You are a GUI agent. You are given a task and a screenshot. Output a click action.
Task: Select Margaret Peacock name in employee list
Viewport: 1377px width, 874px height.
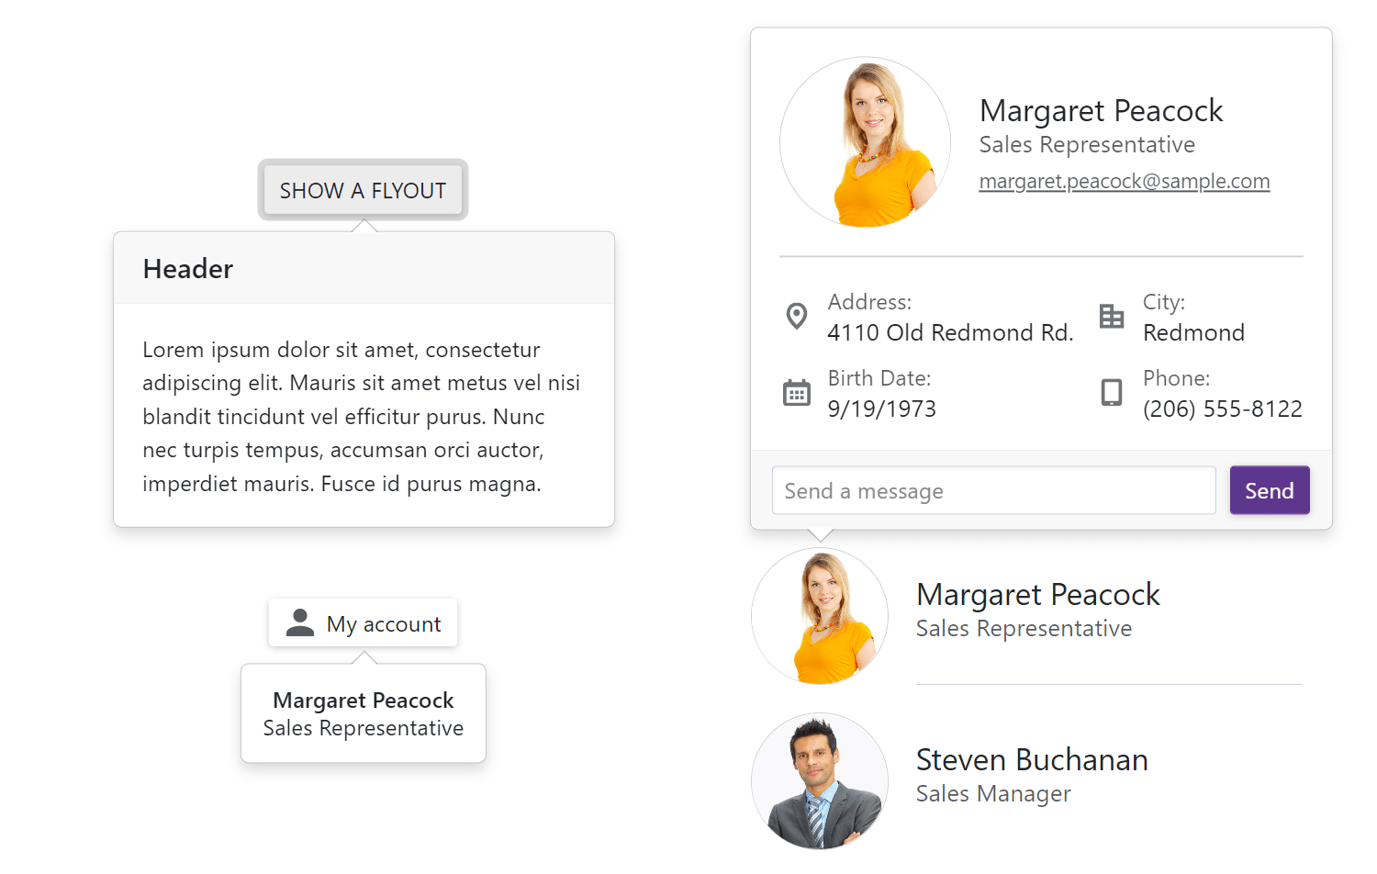tap(1037, 595)
